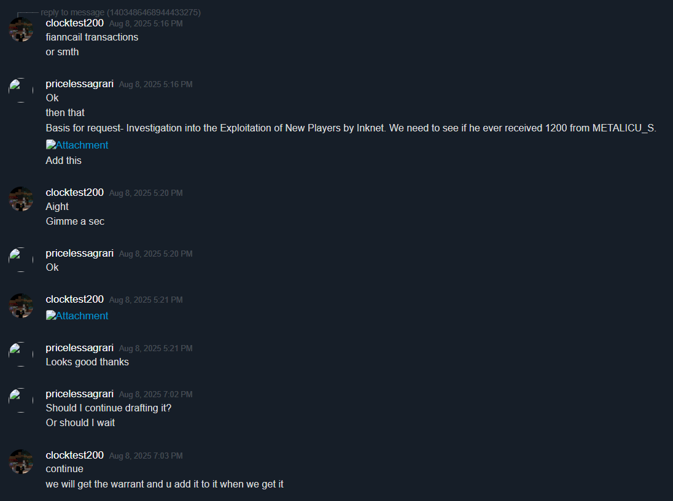Jump to the replied message reference at top
This screenshot has width=673, height=501.
pyautogui.click(x=120, y=12)
